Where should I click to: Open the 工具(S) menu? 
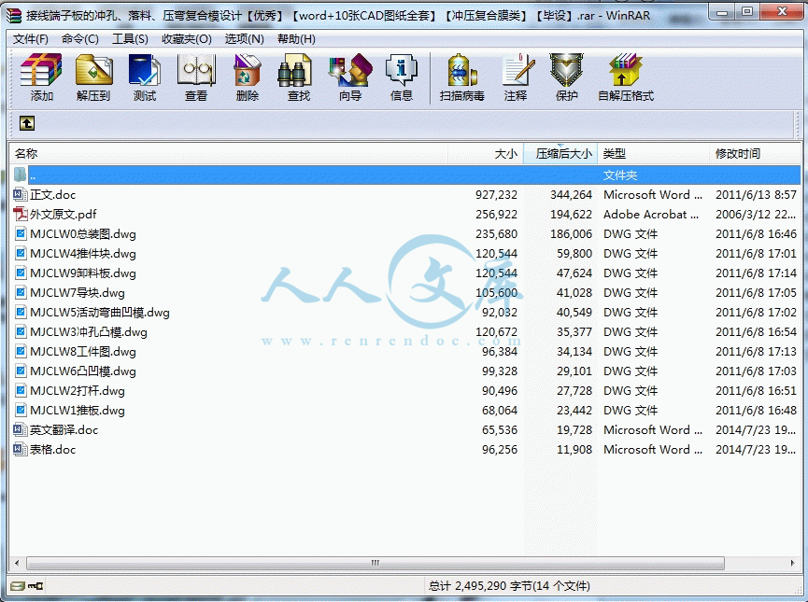131,39
